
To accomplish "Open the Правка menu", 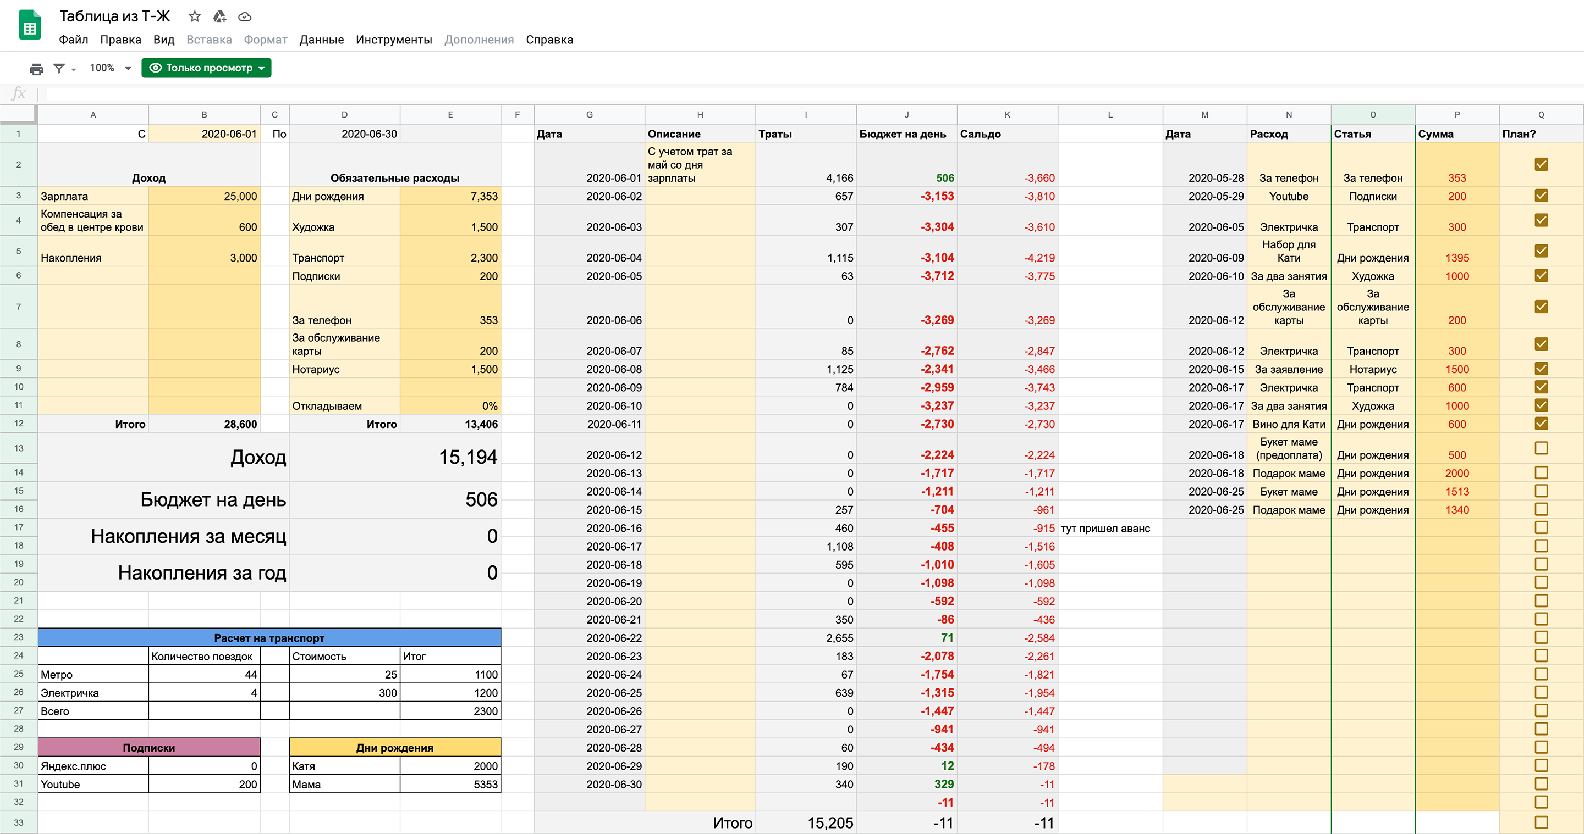I will tap(120, 40).
